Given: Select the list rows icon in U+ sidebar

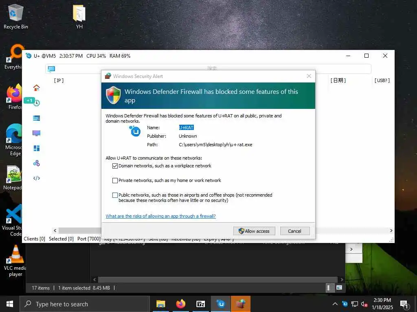Looking at the screenshot, I should click(36, 118).
